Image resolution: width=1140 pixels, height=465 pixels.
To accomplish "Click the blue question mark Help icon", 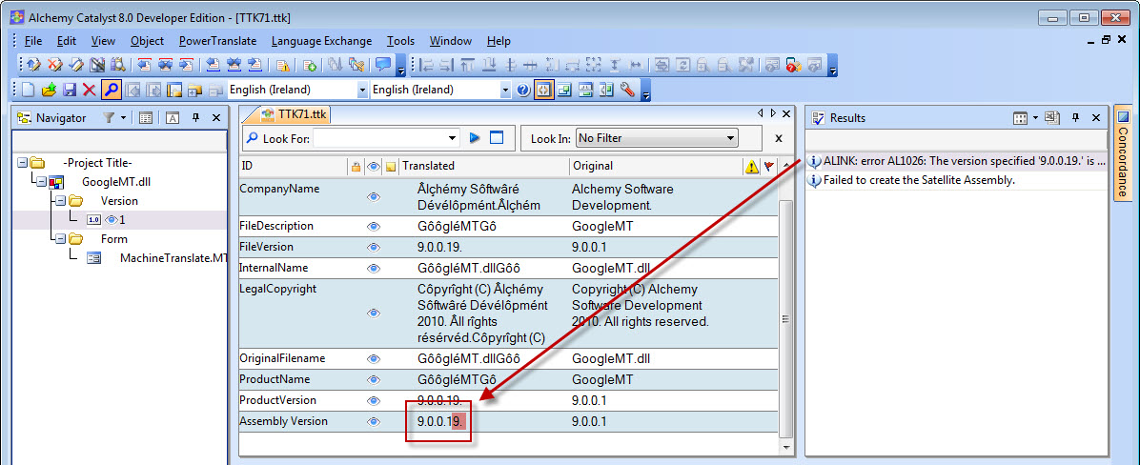I will point(523,91).
